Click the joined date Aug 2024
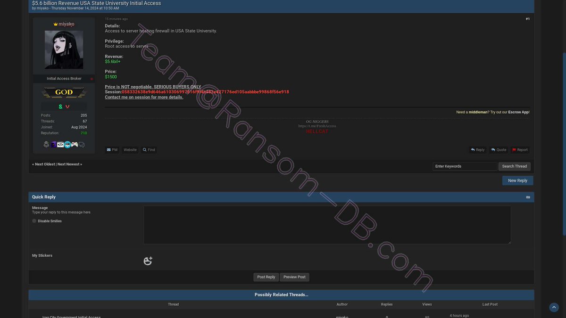The height and width of the screenshot is (318, 566). (x=79, y=127)
